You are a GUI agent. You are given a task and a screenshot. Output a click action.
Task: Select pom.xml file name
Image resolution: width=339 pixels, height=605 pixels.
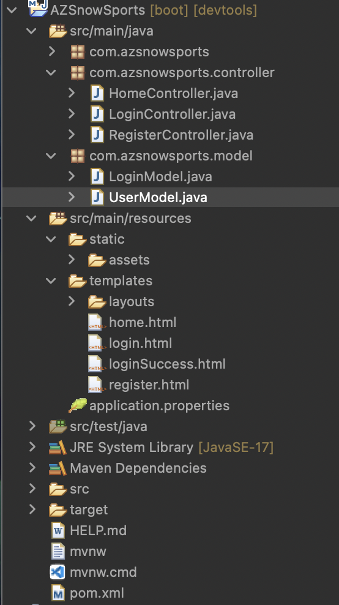97,593
